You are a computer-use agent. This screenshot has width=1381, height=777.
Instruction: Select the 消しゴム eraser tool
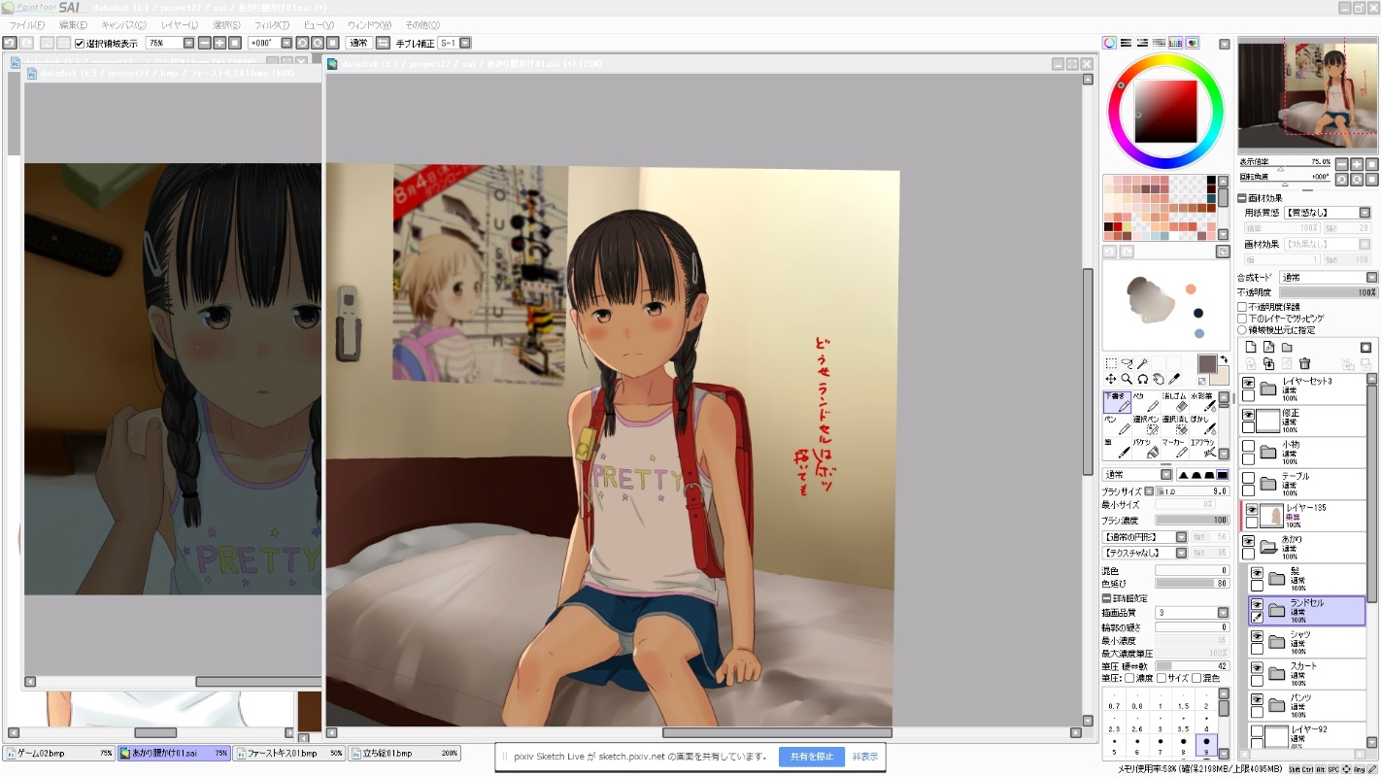tap(1174, 402)
